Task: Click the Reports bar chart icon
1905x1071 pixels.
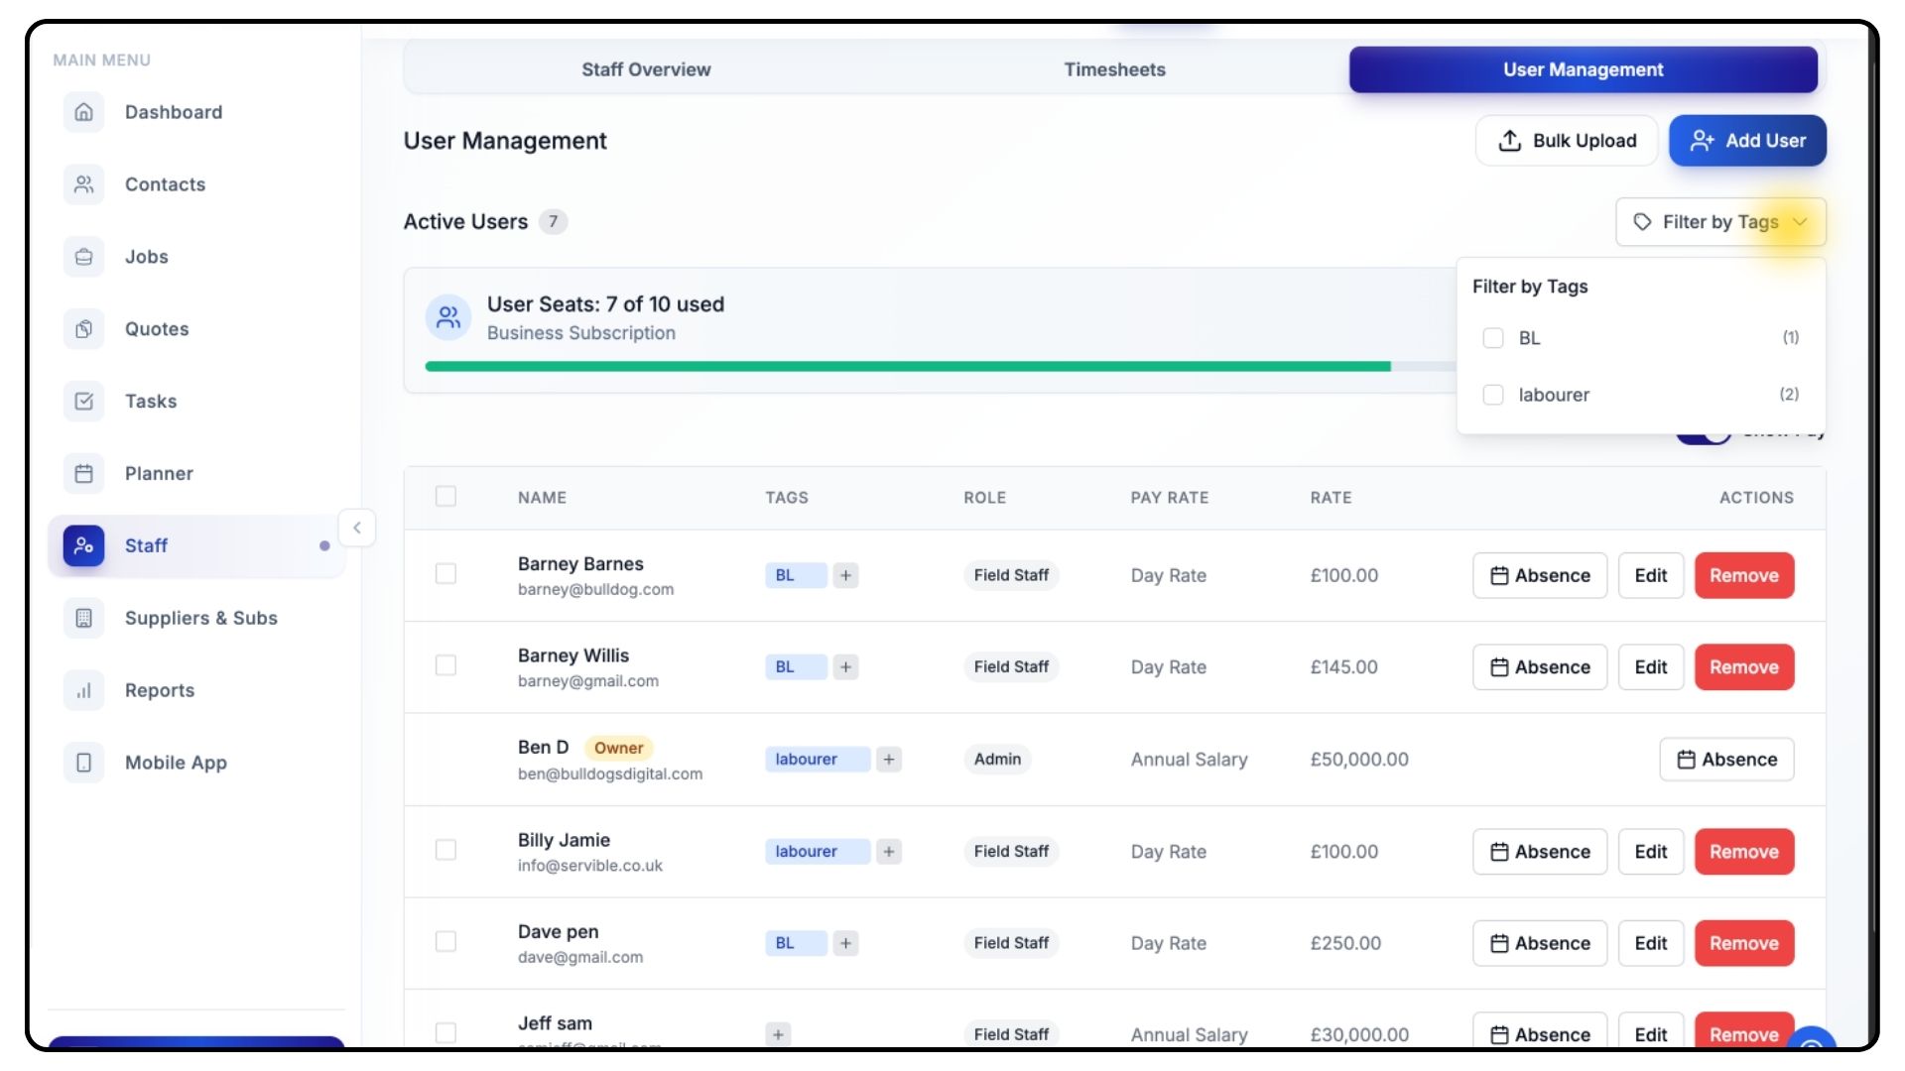Action: 84,690
